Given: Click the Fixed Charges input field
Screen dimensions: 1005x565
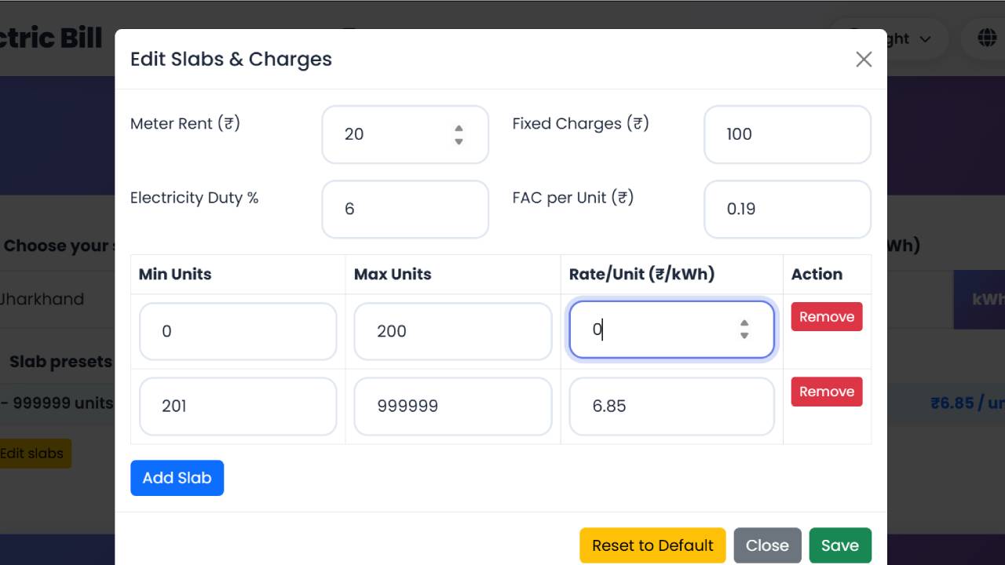Looking at the screenshot, I should (x=787, y=134).
